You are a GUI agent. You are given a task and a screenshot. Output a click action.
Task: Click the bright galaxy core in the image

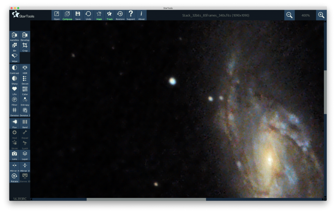pos(269,159)
